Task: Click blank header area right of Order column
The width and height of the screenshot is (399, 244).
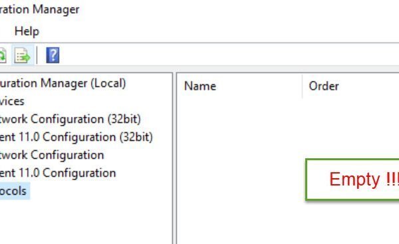Action: (372, 86)
